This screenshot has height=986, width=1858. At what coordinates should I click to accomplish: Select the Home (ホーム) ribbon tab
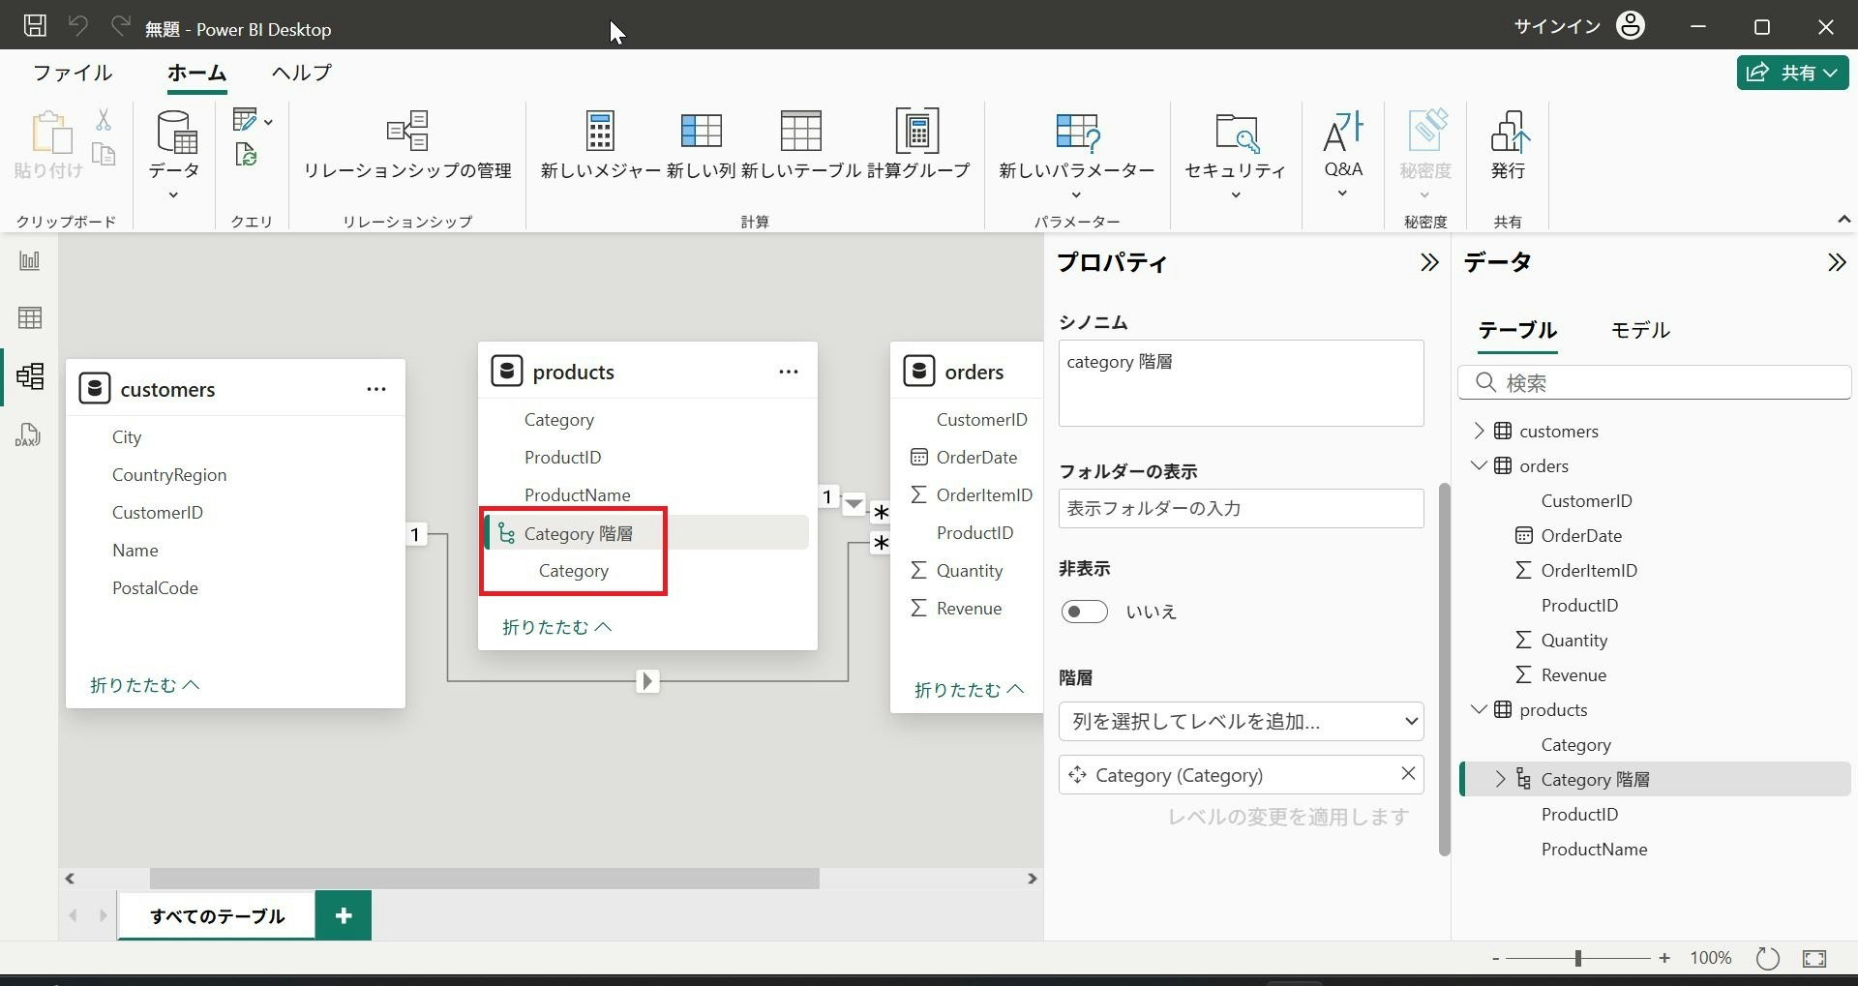(196, 73)
